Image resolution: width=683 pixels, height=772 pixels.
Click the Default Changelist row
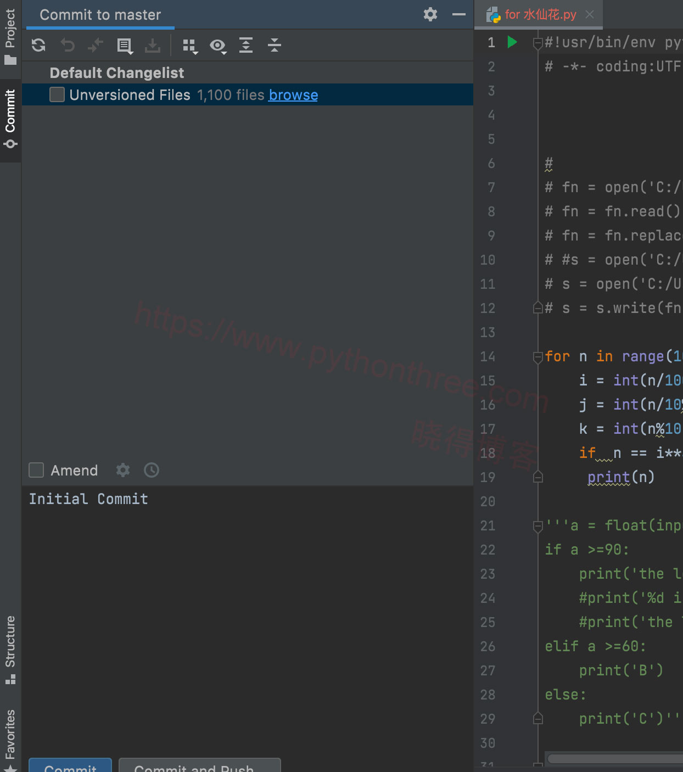247,72
